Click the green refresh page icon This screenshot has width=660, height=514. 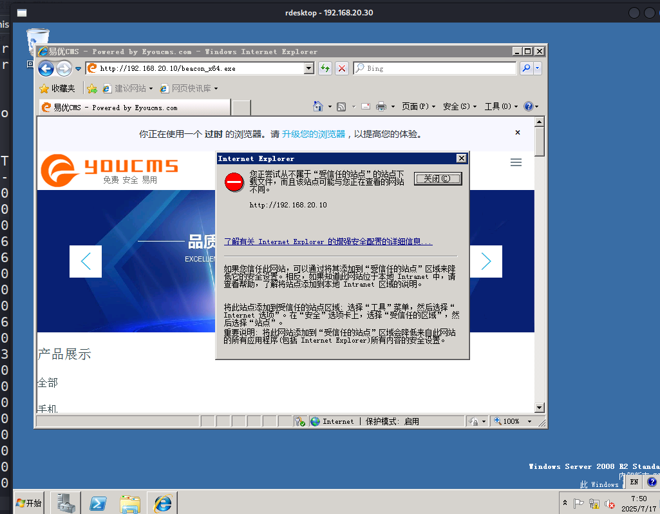tap(325, 68)
